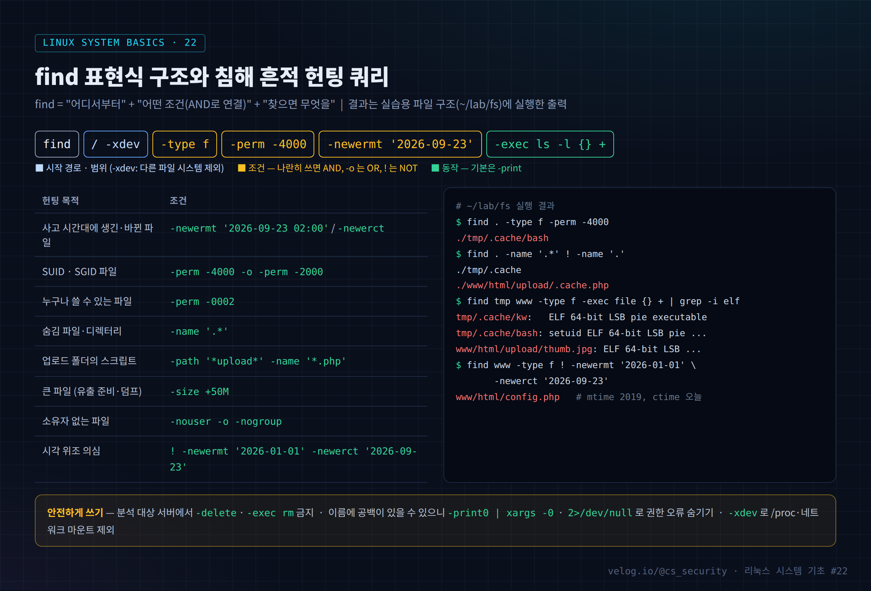Image resolution: width=871 pixels, height=591 pixels.
Task: Click the 'find' command chip
Action: click(x=57, y=144)
